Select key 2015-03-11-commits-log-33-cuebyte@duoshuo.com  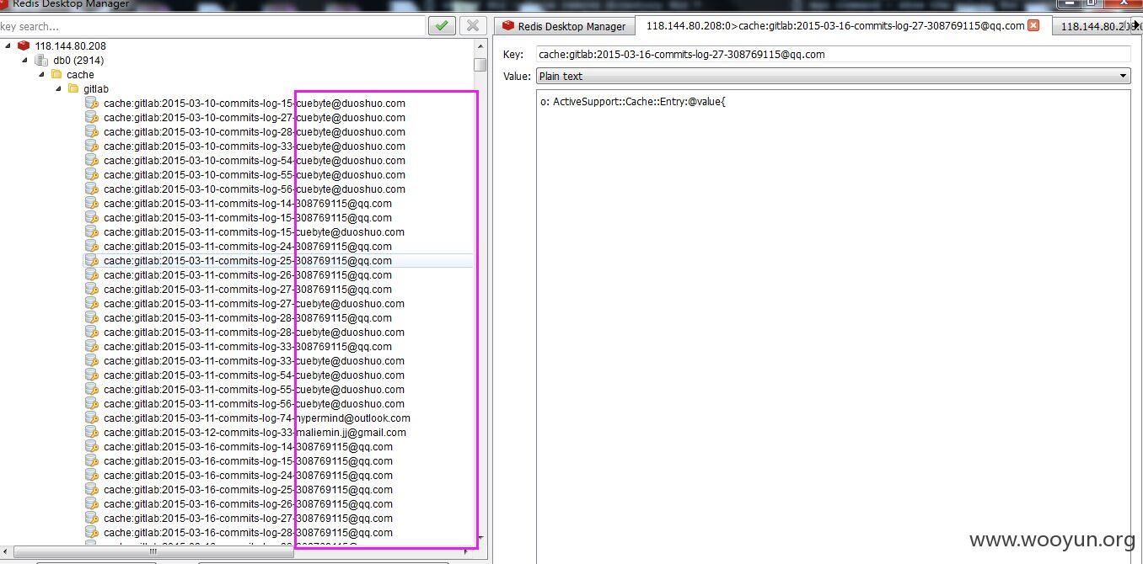(x=255, y=360)
